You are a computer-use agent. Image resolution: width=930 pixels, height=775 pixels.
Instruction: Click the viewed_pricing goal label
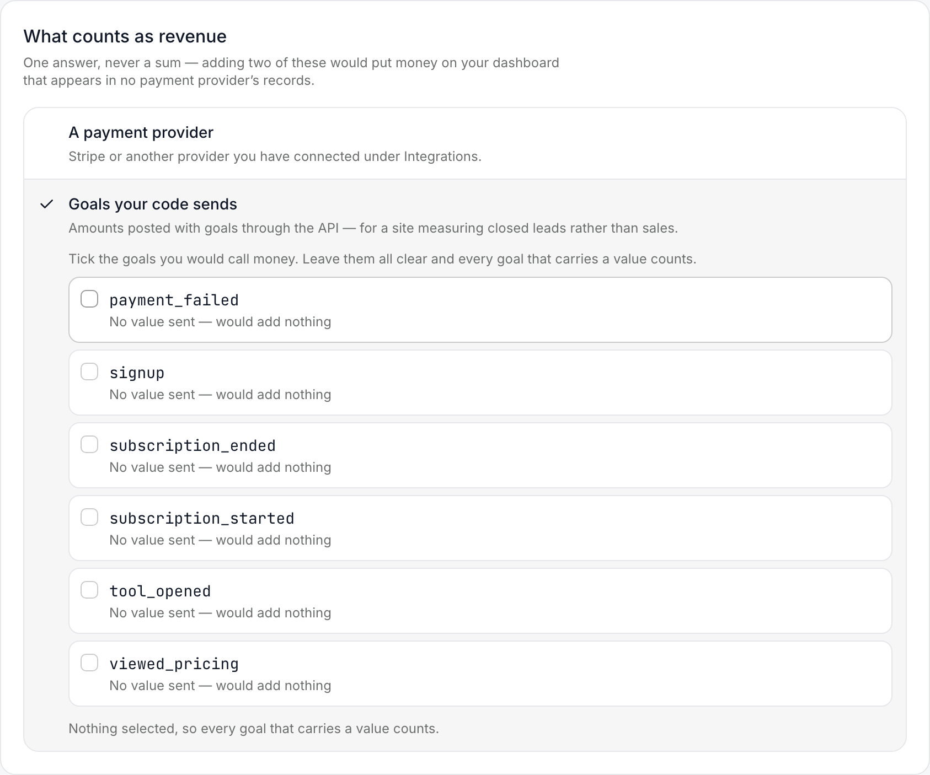coord(174,664)
